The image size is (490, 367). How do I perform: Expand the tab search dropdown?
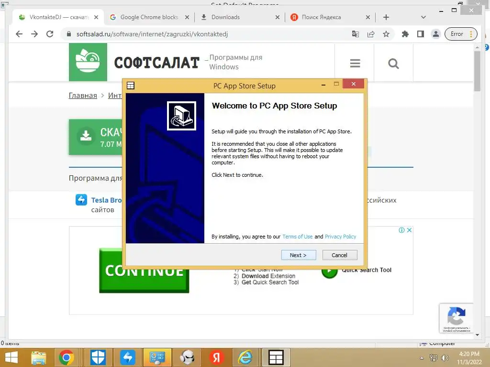pyautogui.click(x=423, y=17)
